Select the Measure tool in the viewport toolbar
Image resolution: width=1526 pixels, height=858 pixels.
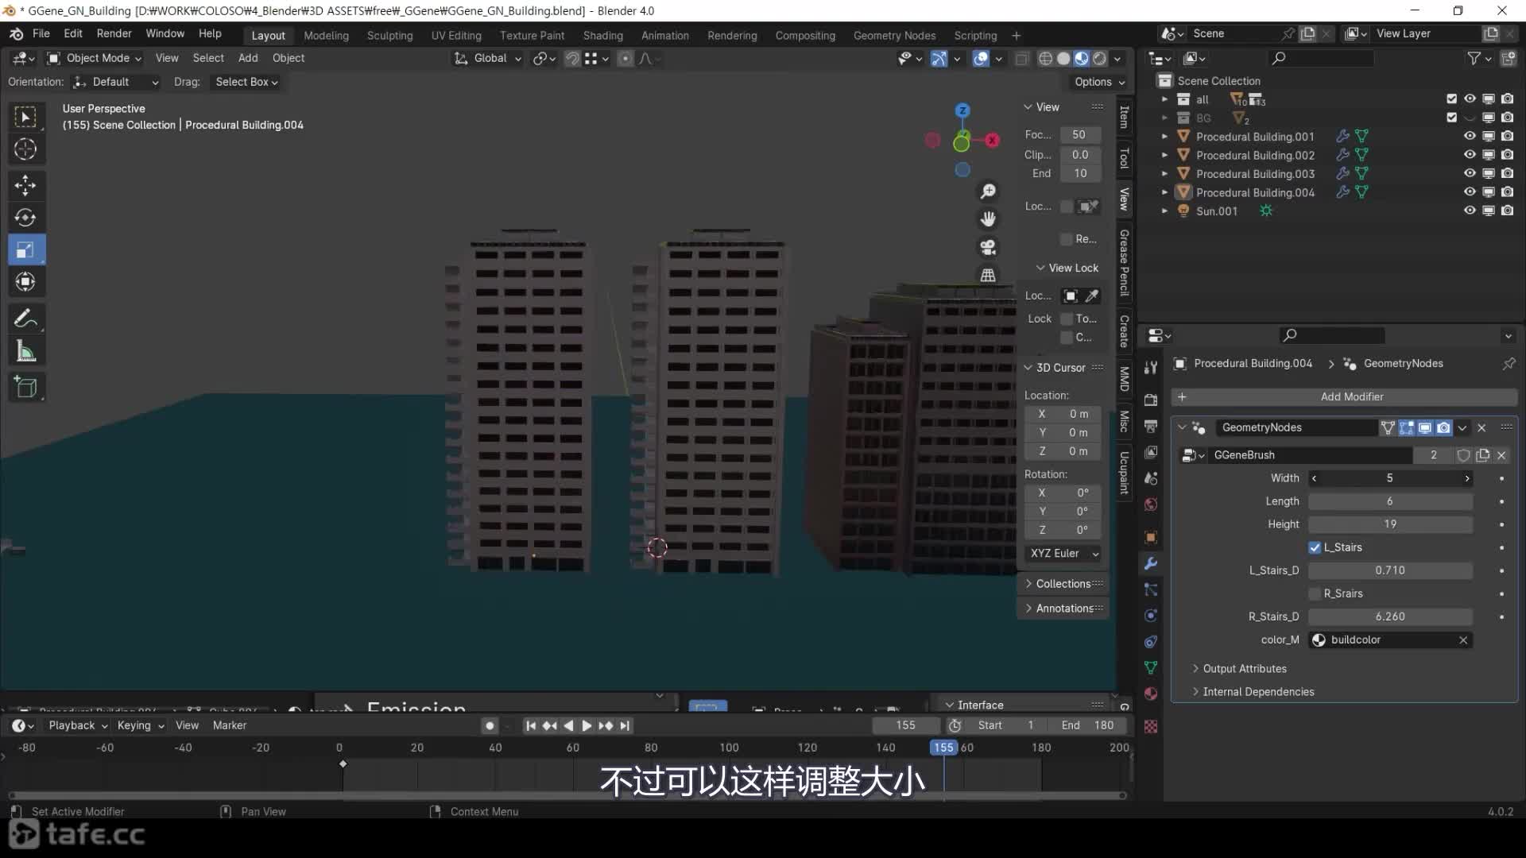[26, 351]
